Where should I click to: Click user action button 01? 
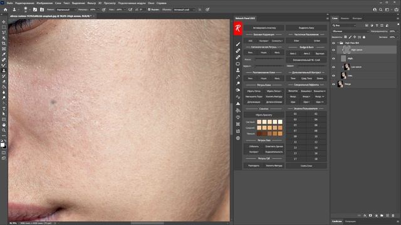(295, 114)
